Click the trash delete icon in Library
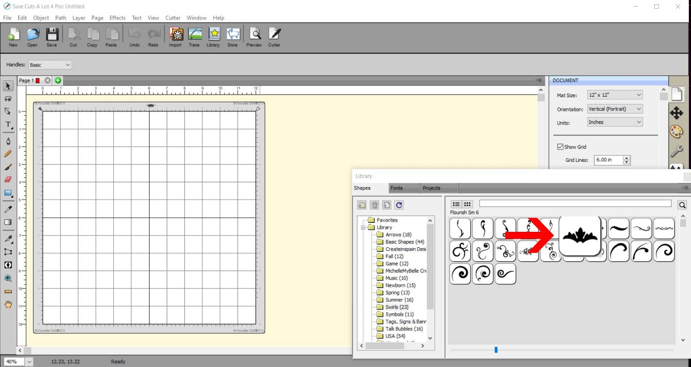Image resolution: width=691 pixels, height=367 pixels. pos(374,205)
